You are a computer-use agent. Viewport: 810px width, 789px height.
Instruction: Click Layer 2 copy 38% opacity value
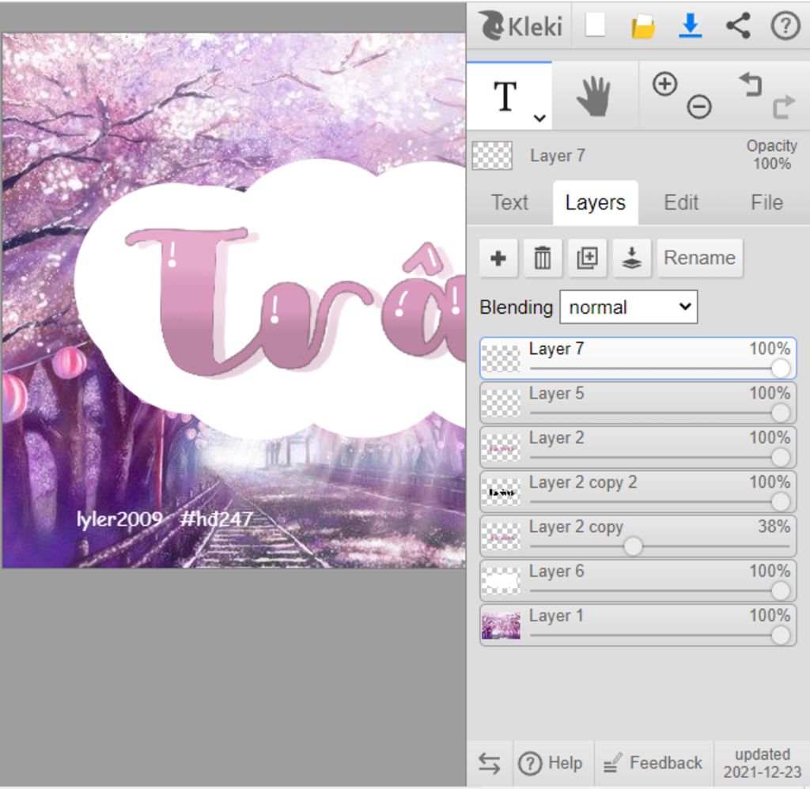click(774, 527)
